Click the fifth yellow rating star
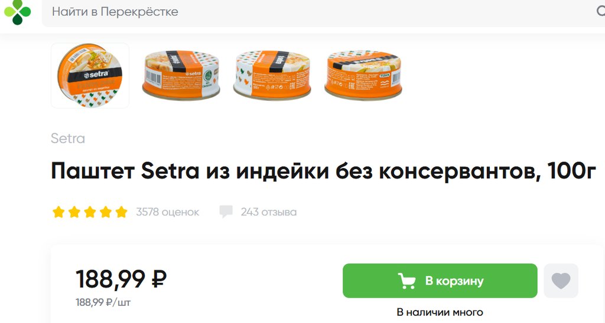Viewport: 605px width, 323px height. tap(121, 212)
